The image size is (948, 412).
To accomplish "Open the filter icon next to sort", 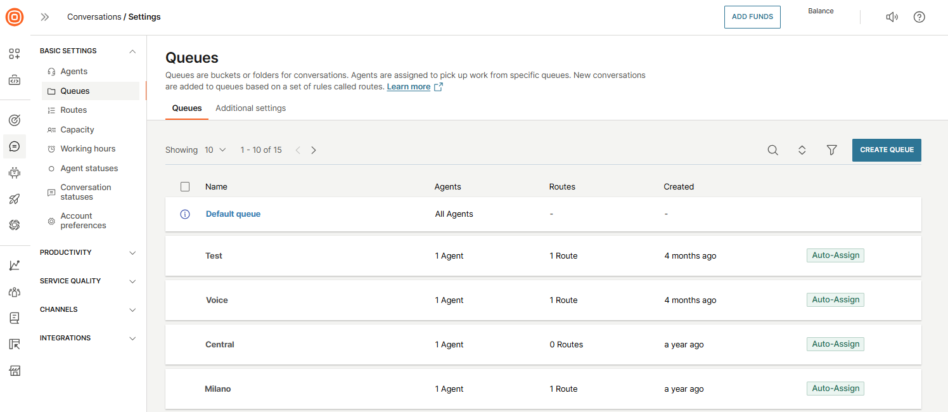I will [832, 150].
